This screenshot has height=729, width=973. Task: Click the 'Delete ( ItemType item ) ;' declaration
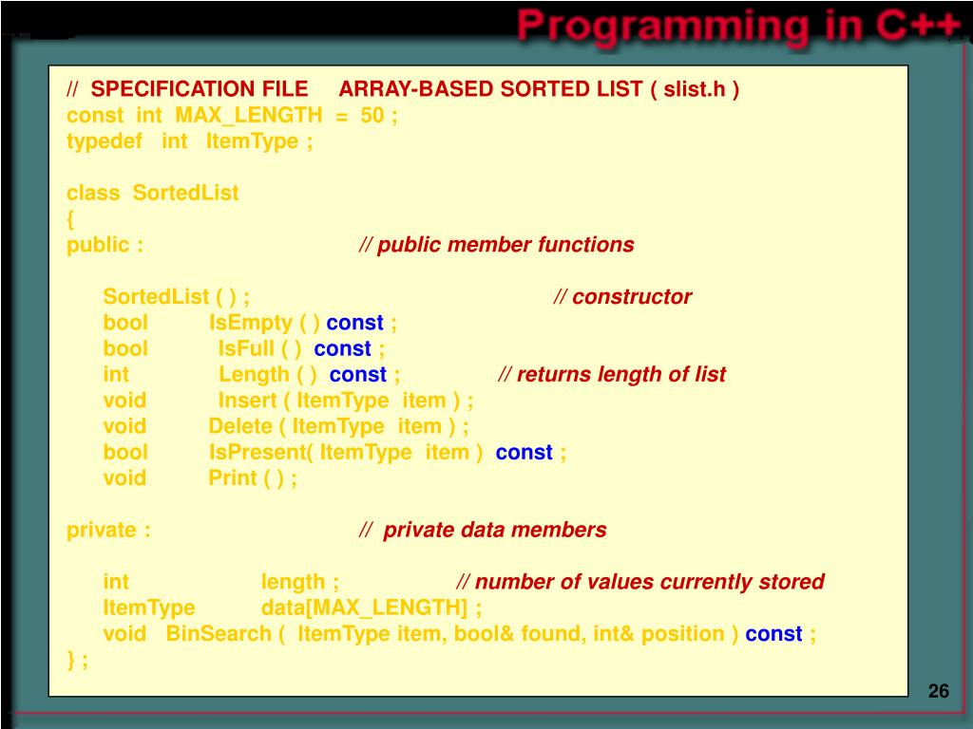[339, 426]
